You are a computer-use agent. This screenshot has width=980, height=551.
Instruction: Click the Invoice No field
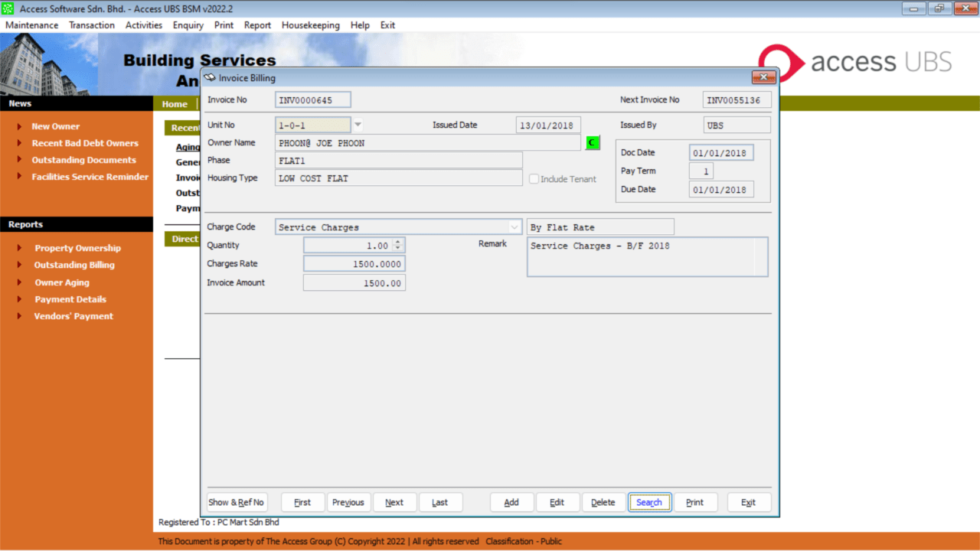coord(312,99)
